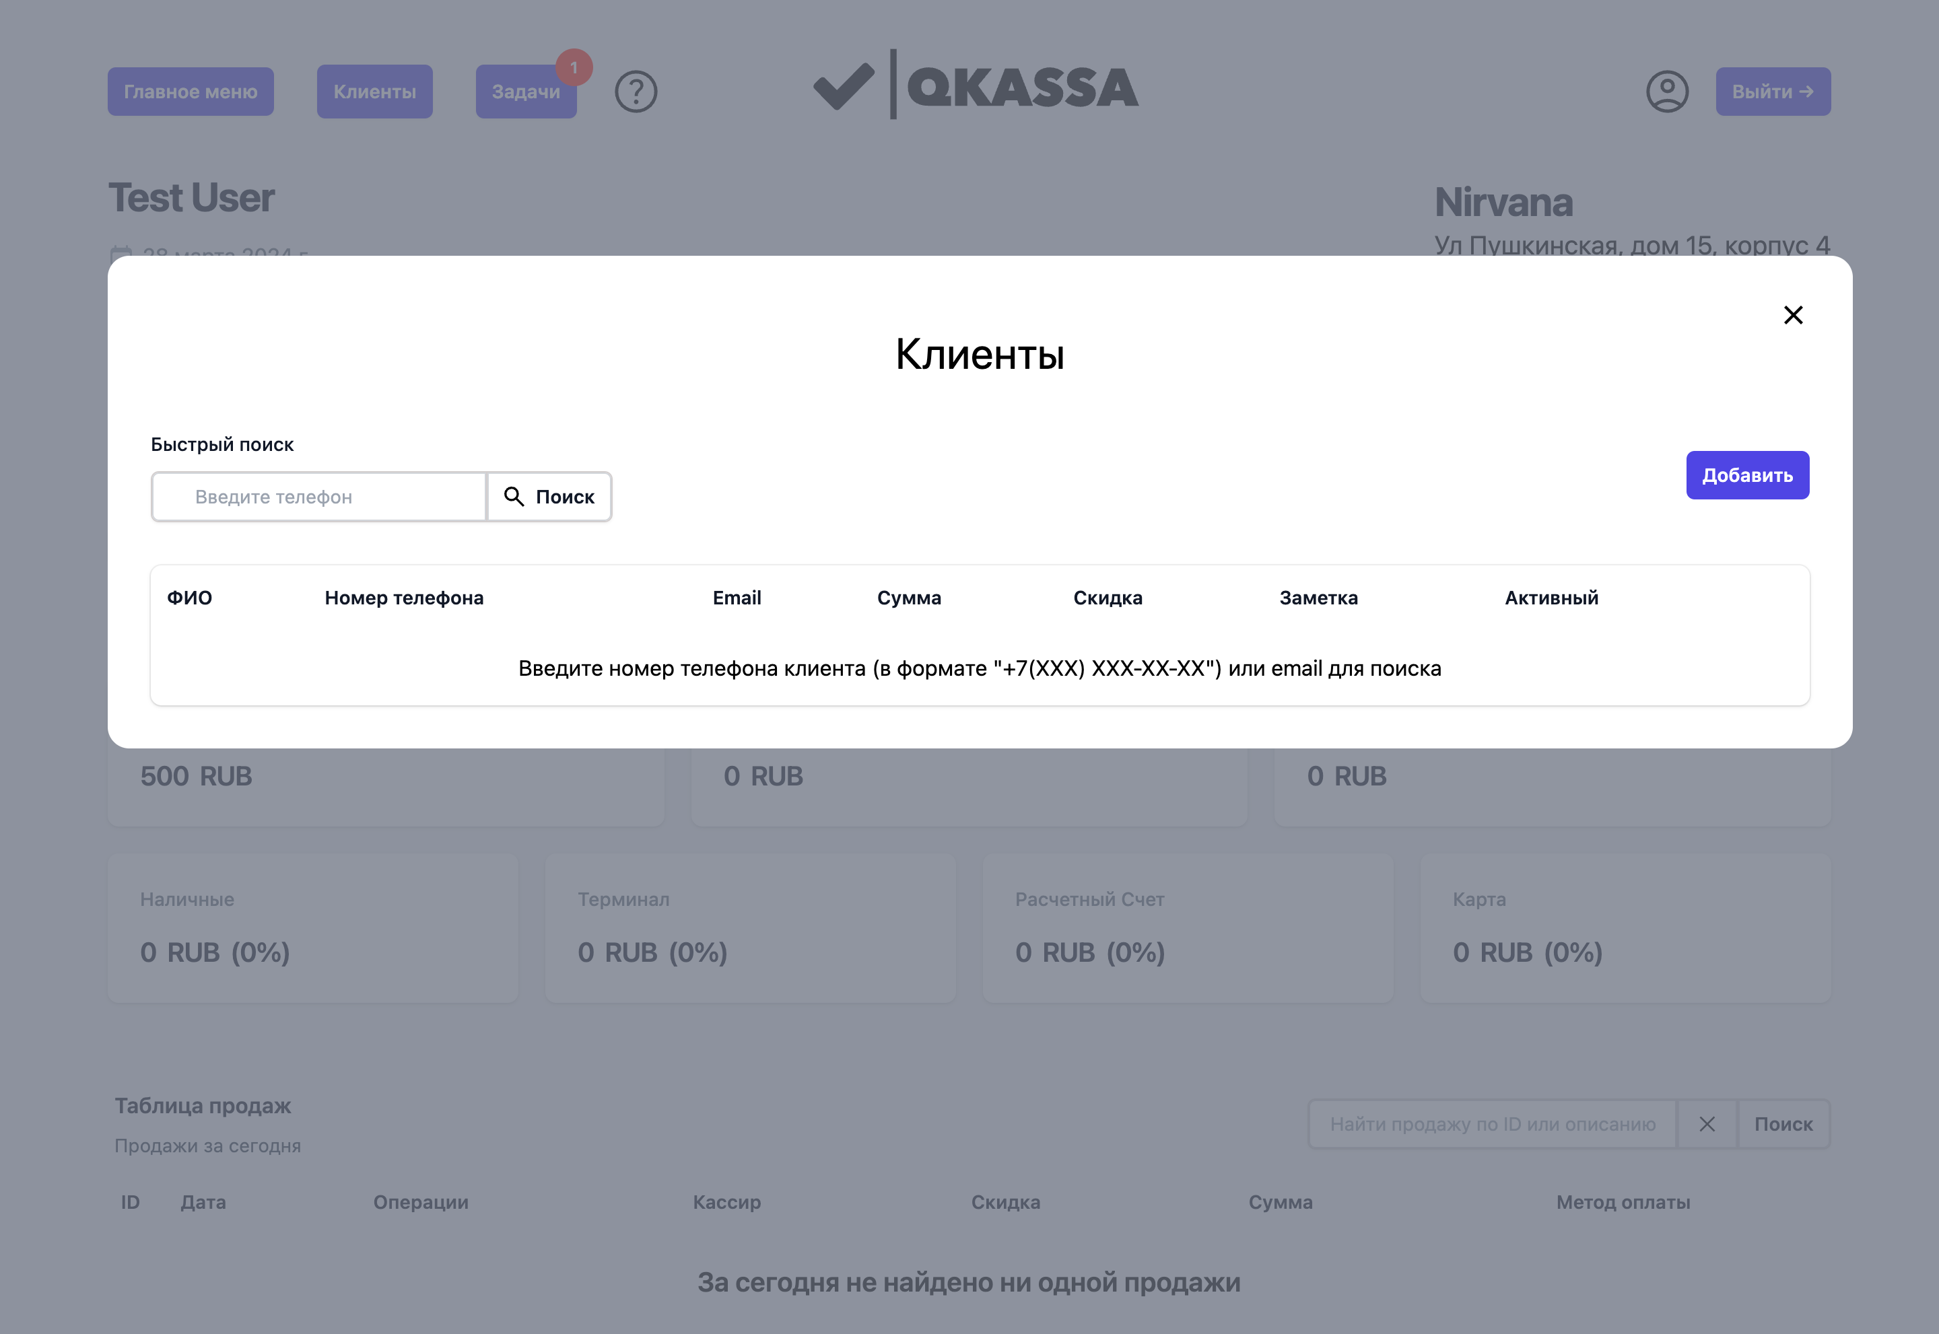Click the Активный column header
This screenshot has width=1939, height=1334.
click(1551, 598)
